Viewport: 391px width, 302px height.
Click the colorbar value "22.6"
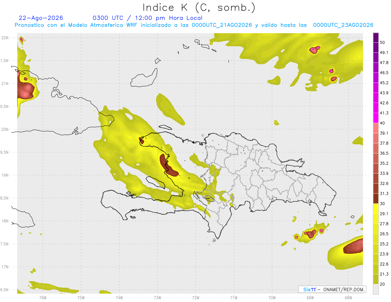click(384, 264)
